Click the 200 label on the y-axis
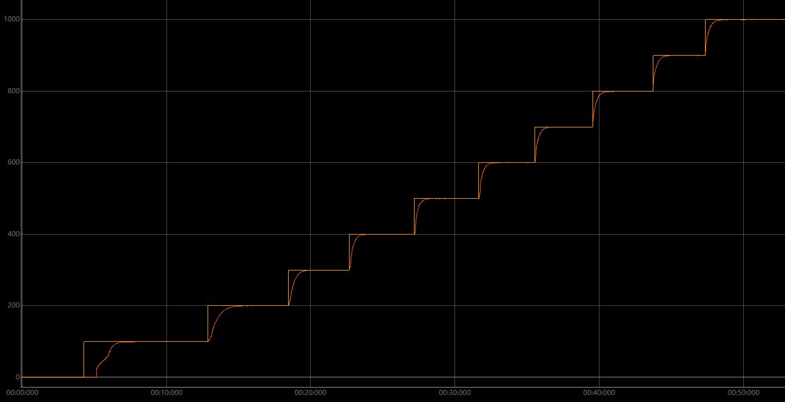Image resolution: width=785 pixels, height=402 pixels. (13, 305)
